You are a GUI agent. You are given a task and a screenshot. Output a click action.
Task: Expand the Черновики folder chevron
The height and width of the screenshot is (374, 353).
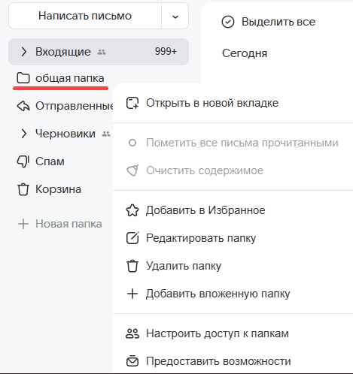tap(24, 134)
